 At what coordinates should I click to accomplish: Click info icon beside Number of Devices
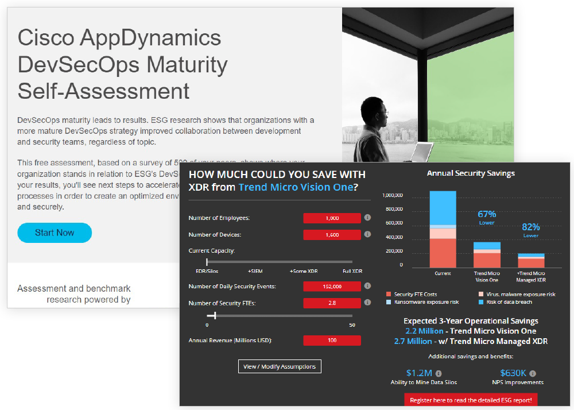[x=367, y=234]
